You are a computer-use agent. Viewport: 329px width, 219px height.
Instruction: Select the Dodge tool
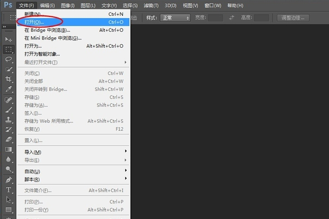(x=9, y=169)
